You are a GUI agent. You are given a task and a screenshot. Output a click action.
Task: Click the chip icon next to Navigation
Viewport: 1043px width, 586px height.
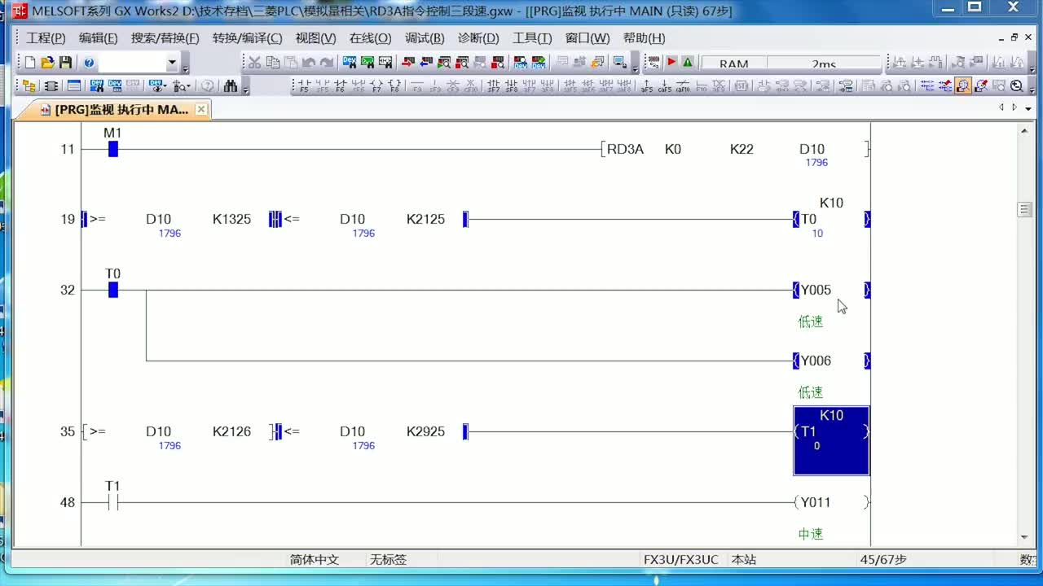(51, 85)
